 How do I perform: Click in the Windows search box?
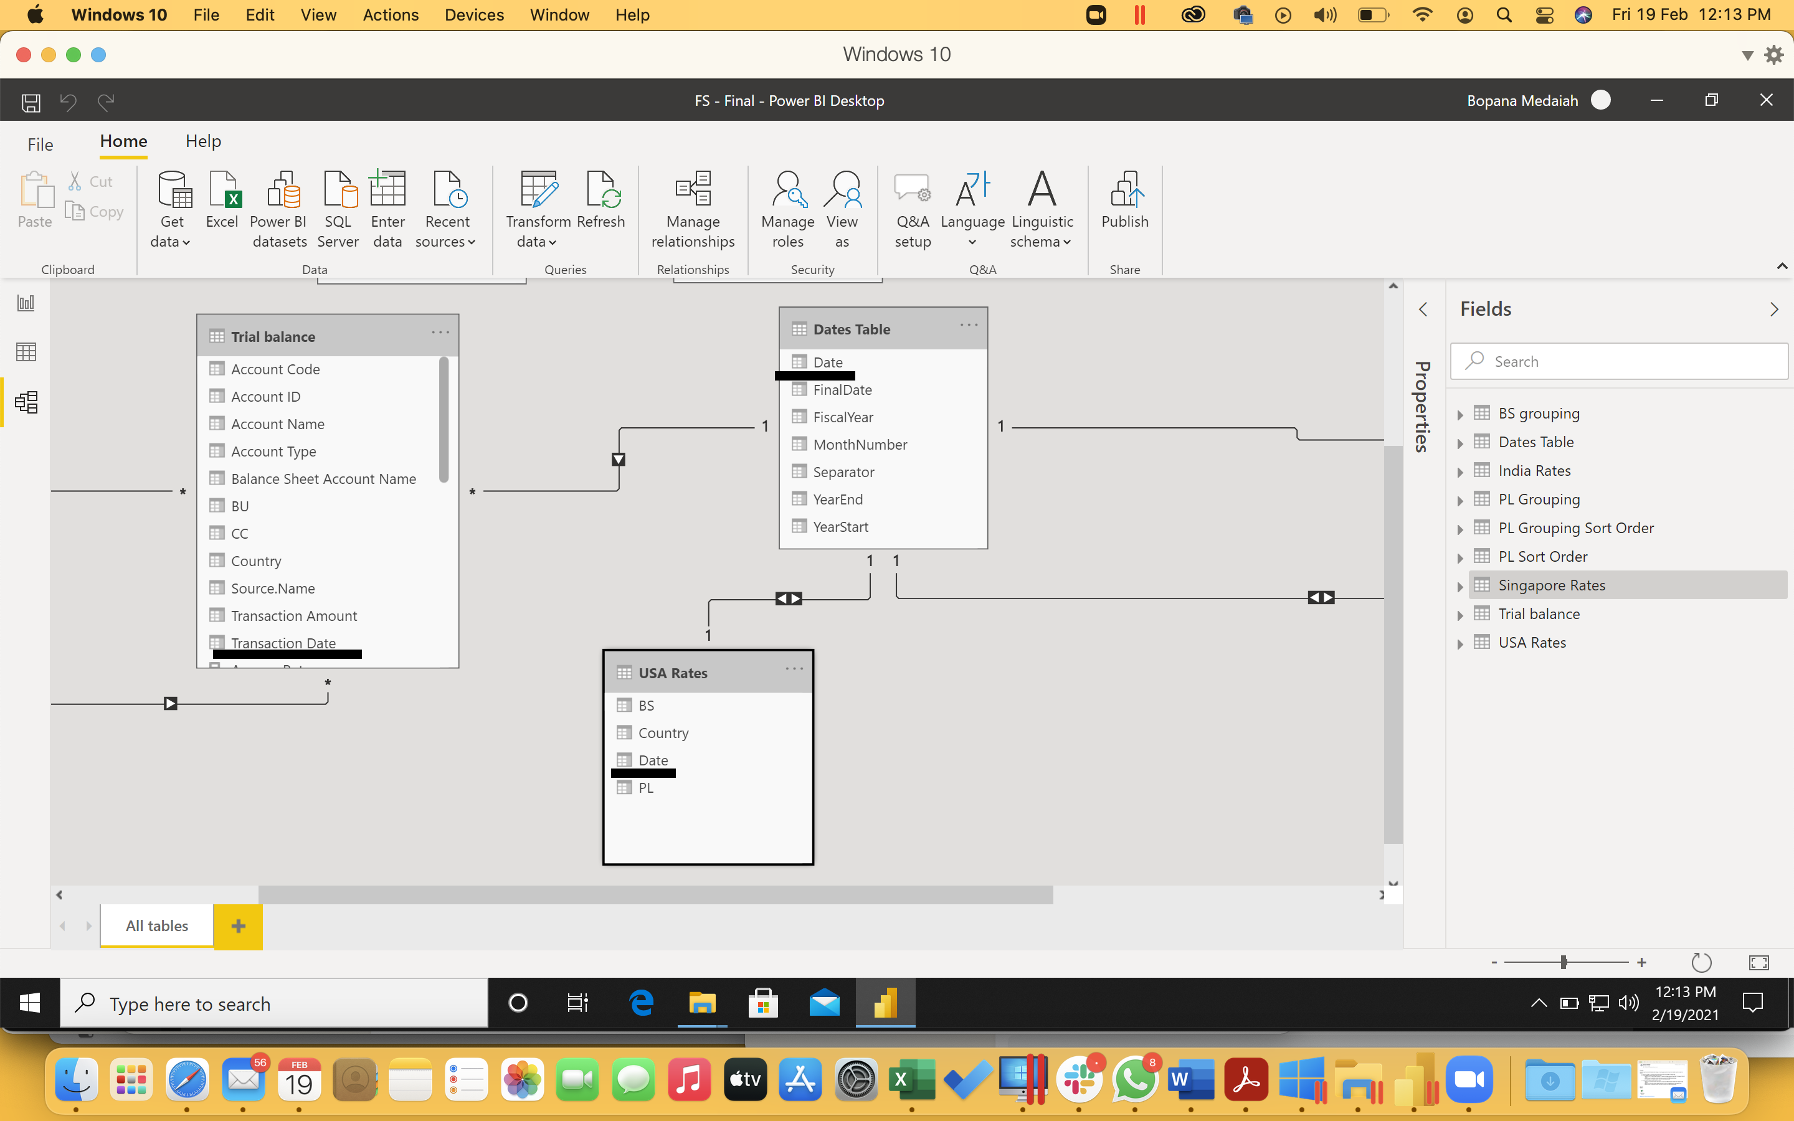pyautogui.click(x=274, y=1003)
